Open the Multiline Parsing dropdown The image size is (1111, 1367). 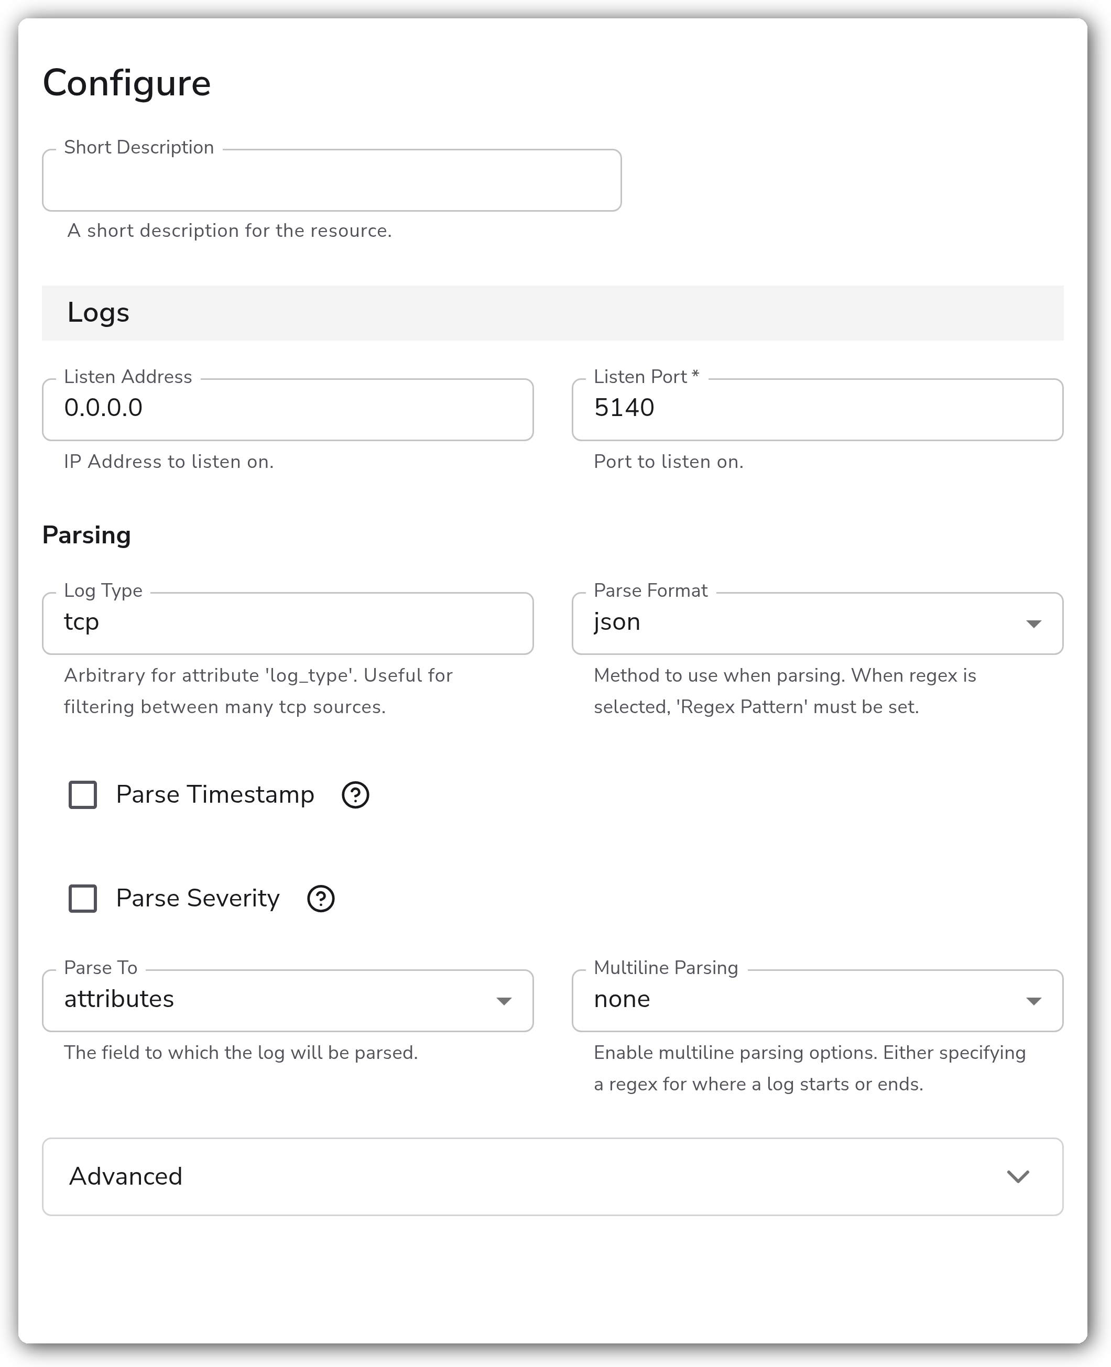point(817,1001)
